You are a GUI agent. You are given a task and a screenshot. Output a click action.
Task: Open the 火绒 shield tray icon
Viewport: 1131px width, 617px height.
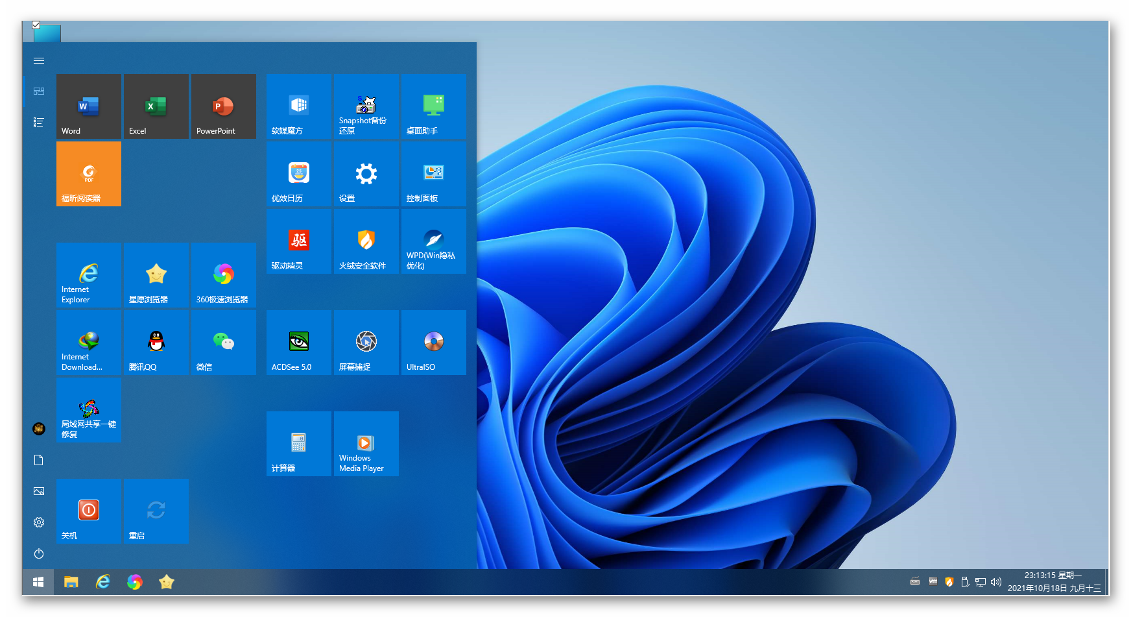tap(949, 582)
